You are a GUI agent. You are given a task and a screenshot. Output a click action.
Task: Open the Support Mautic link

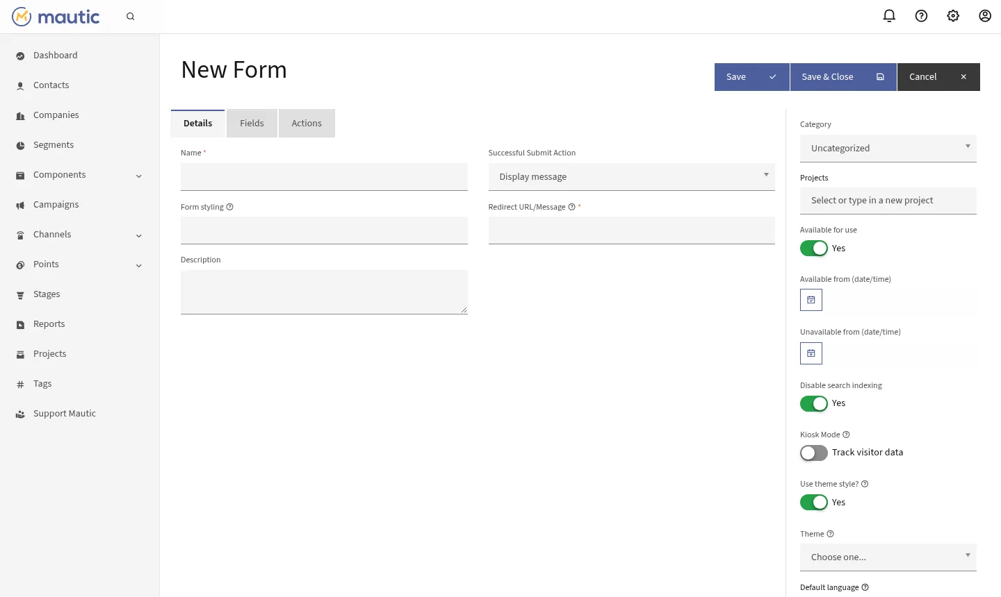click(64, 414)
